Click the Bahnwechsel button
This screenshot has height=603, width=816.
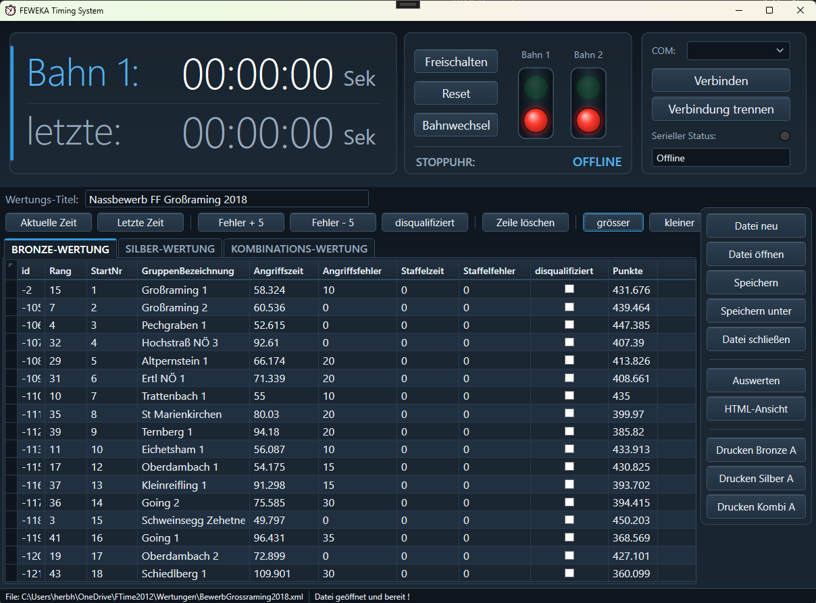click(456, 125)
